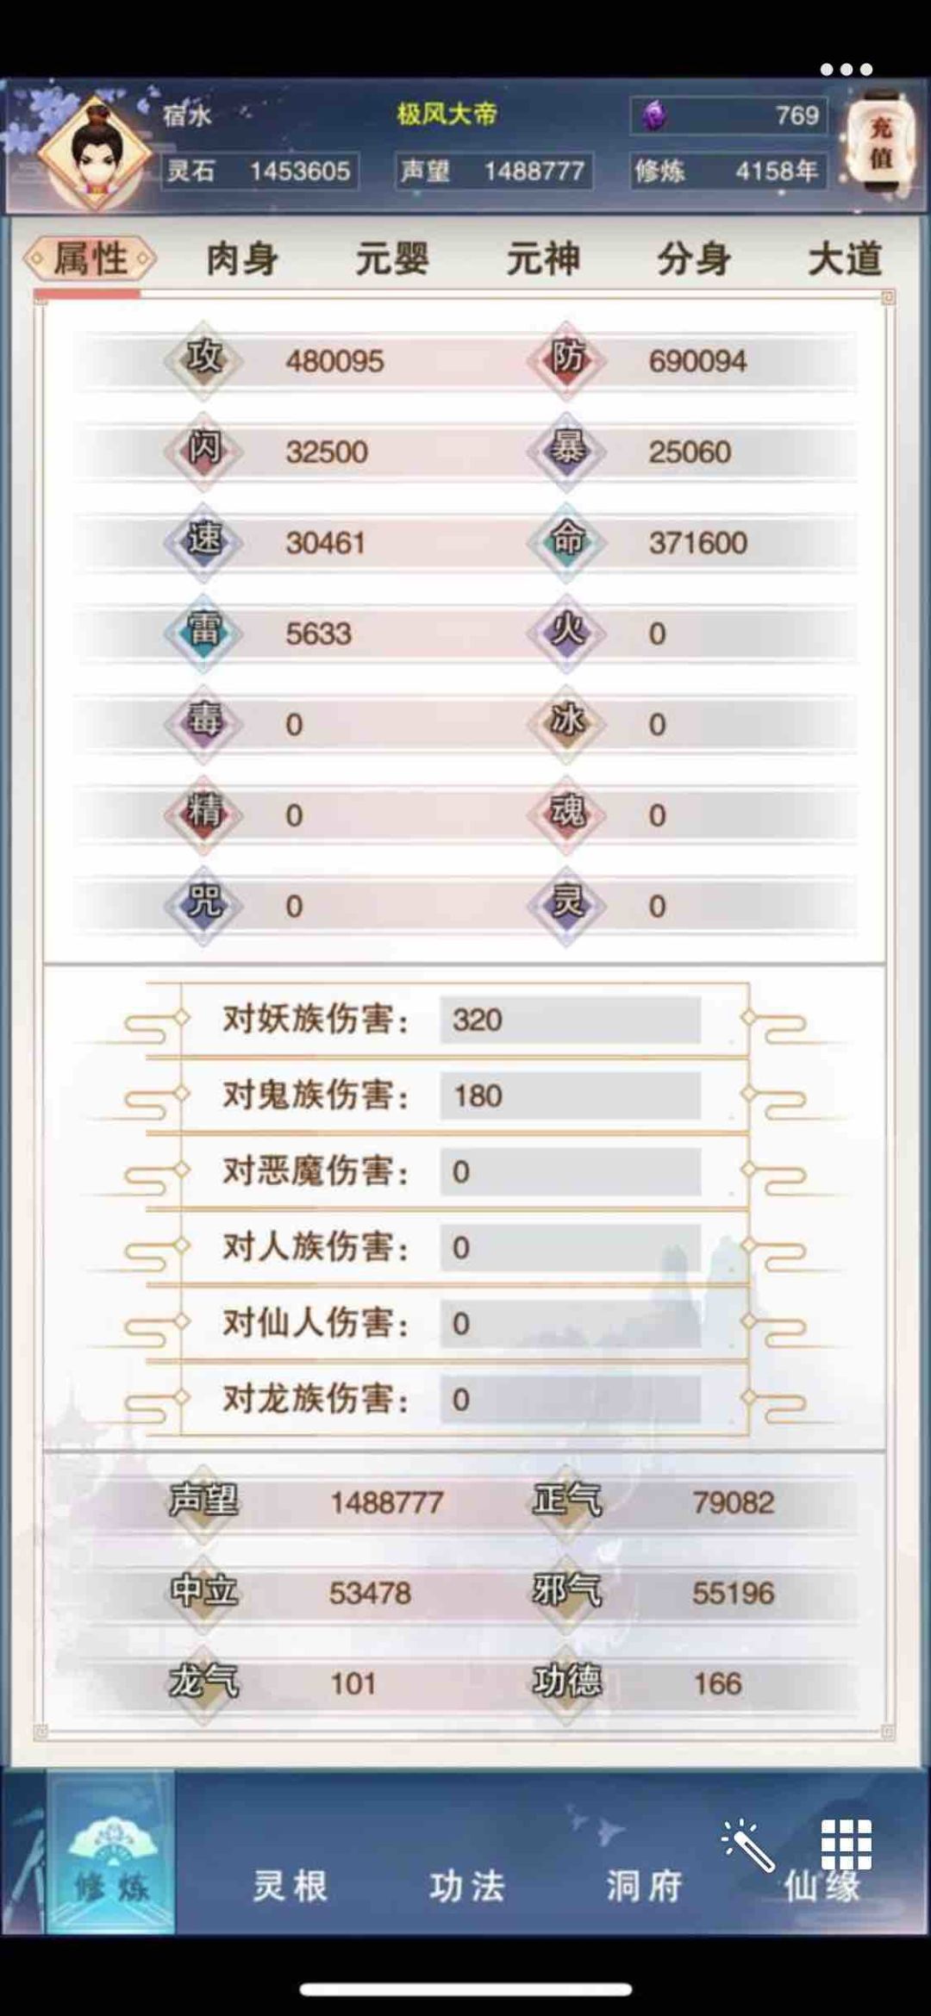The height and width of the screenshot is (2016, 931).
Task: Open the three-dot more menu
Action: 846,69
